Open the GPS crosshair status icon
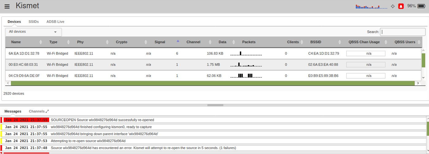The width and height of the screenshot is (429, 154). click(393, 6)
